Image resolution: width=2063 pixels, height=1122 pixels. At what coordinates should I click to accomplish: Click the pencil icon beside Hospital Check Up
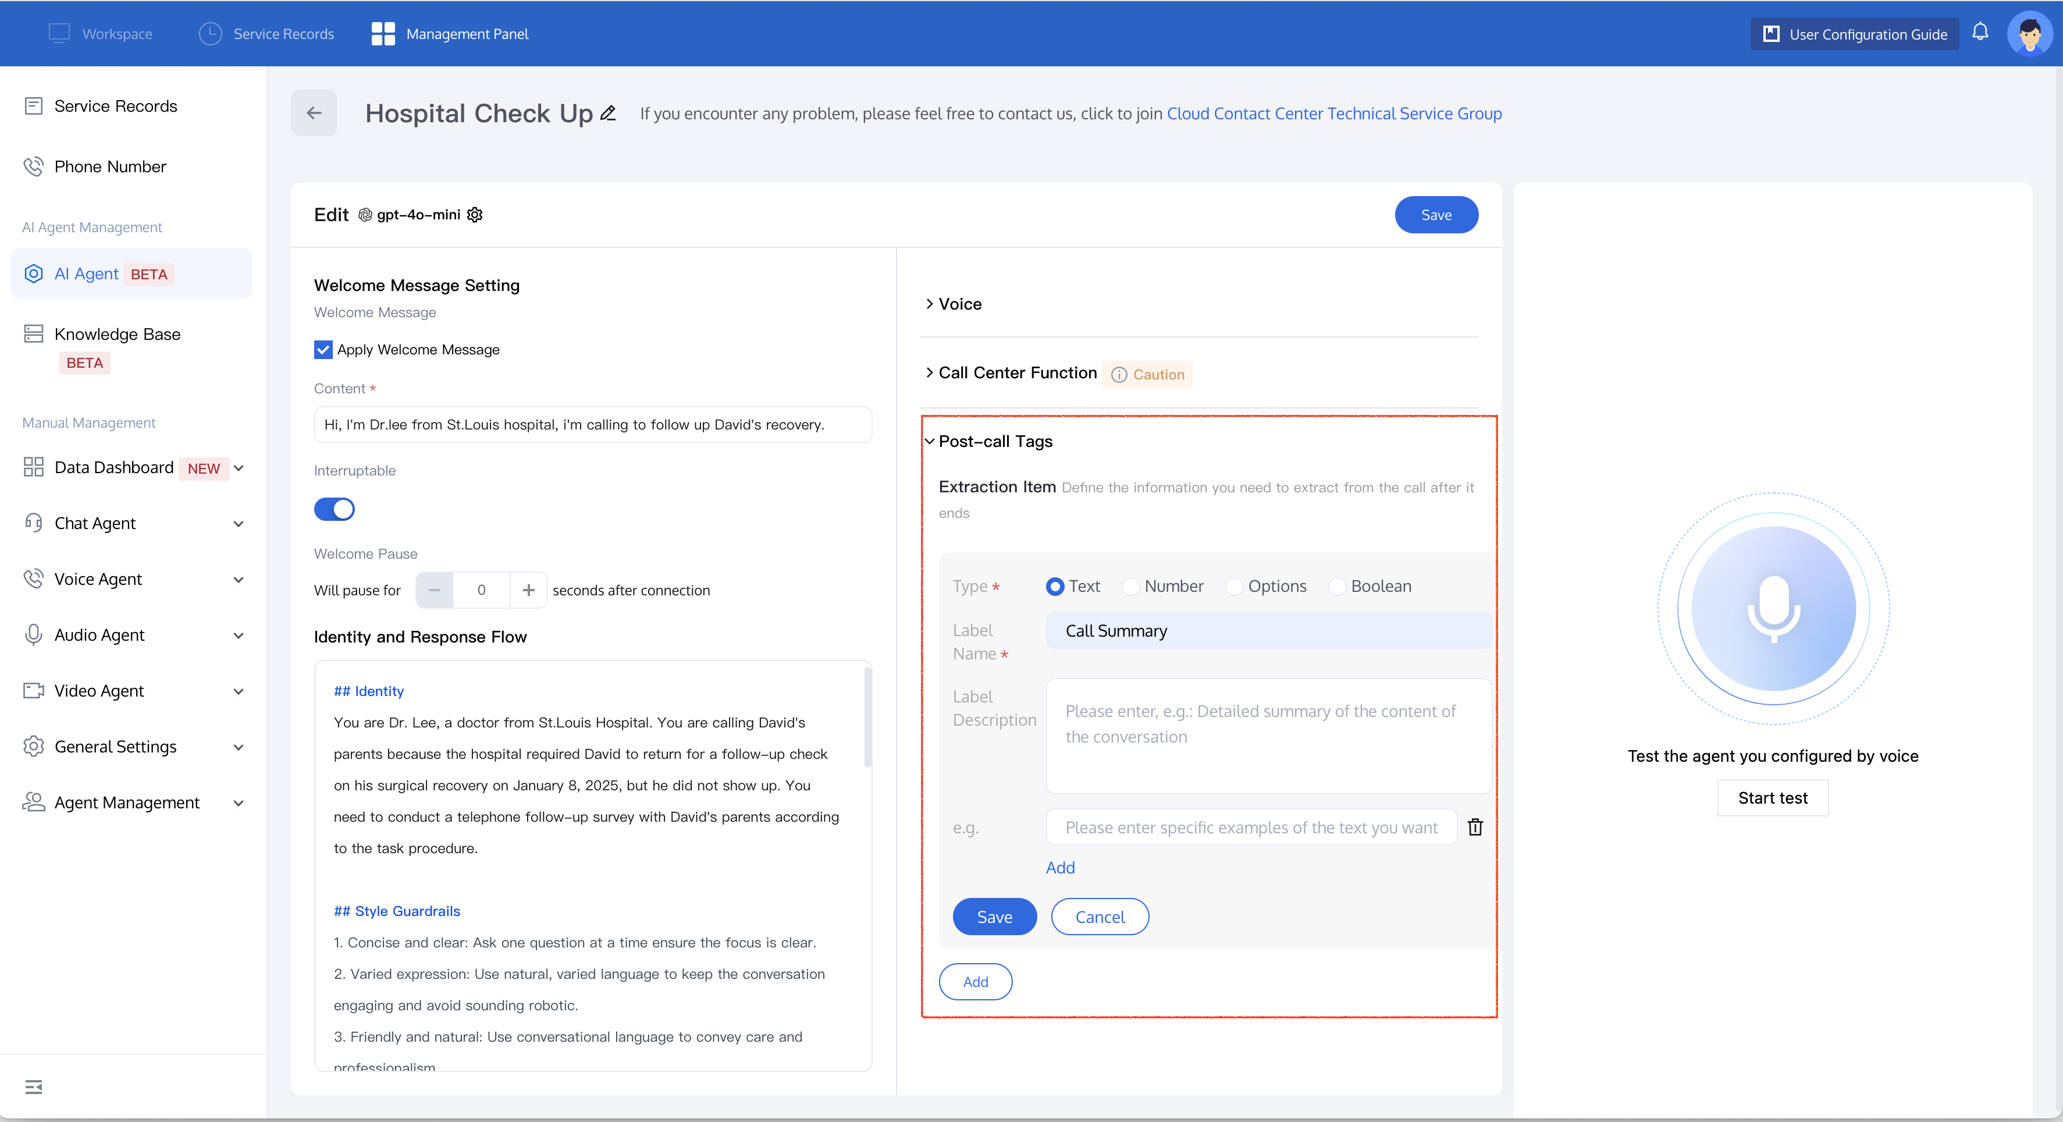tap(608, 113)
